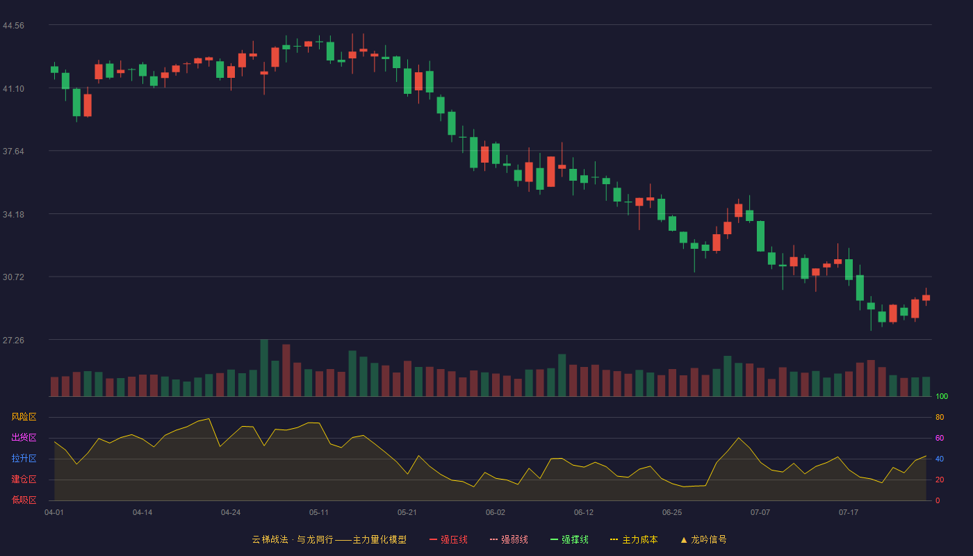Click the 20 indicator scale value
Image resolution: width=973 pixels, height=556 pixels.
(x=940, y=480)
